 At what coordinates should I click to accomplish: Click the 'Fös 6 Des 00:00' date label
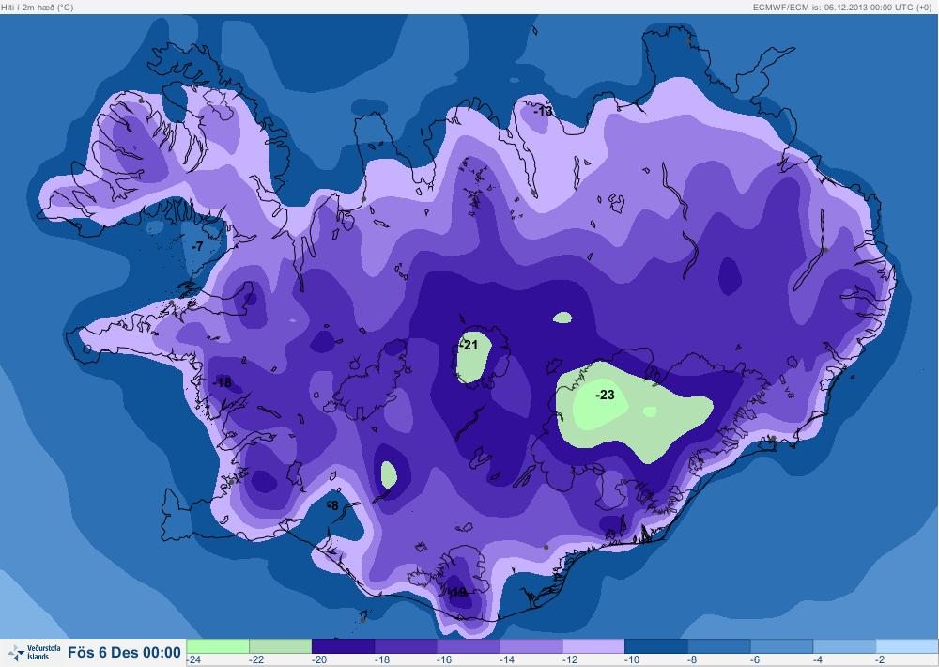tap(124, 653)
